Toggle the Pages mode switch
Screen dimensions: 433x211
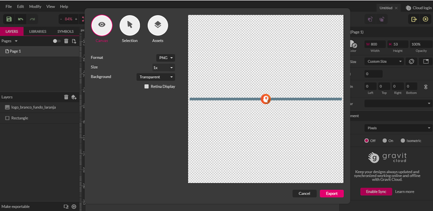click(x=56, y=41)
